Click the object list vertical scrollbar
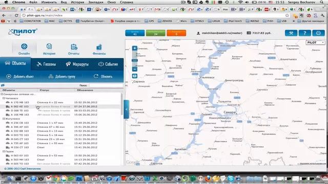 pos(122,104)
